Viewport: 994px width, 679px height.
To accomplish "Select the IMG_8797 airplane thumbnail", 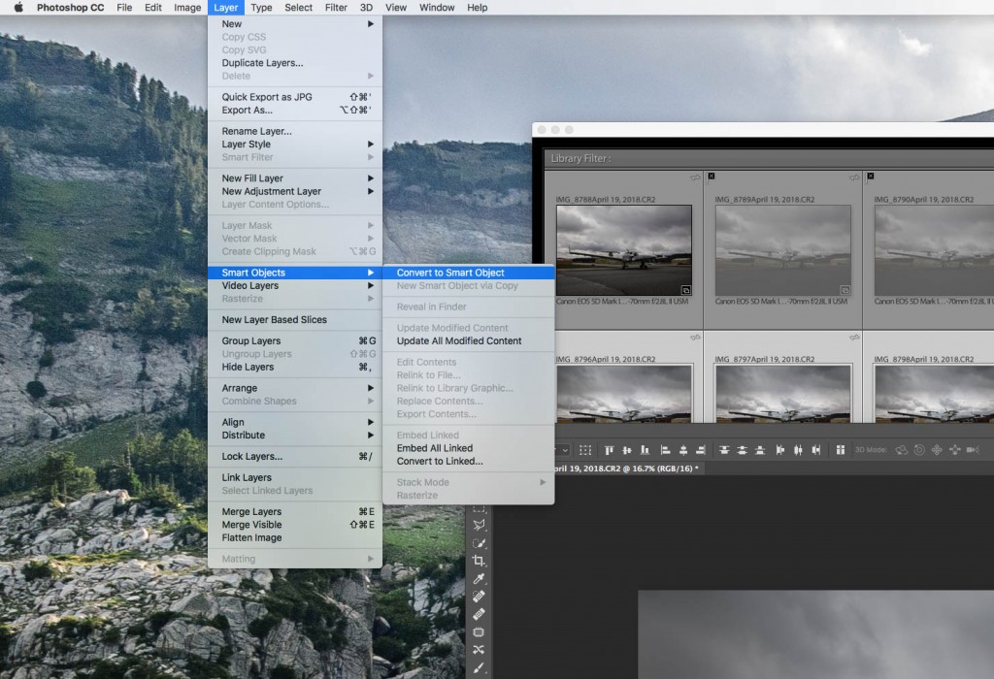I will [x=783, y=394].
